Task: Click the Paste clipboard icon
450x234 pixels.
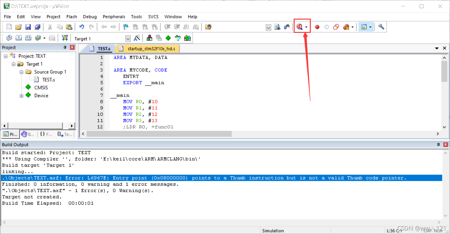Action: click(69, 27)
